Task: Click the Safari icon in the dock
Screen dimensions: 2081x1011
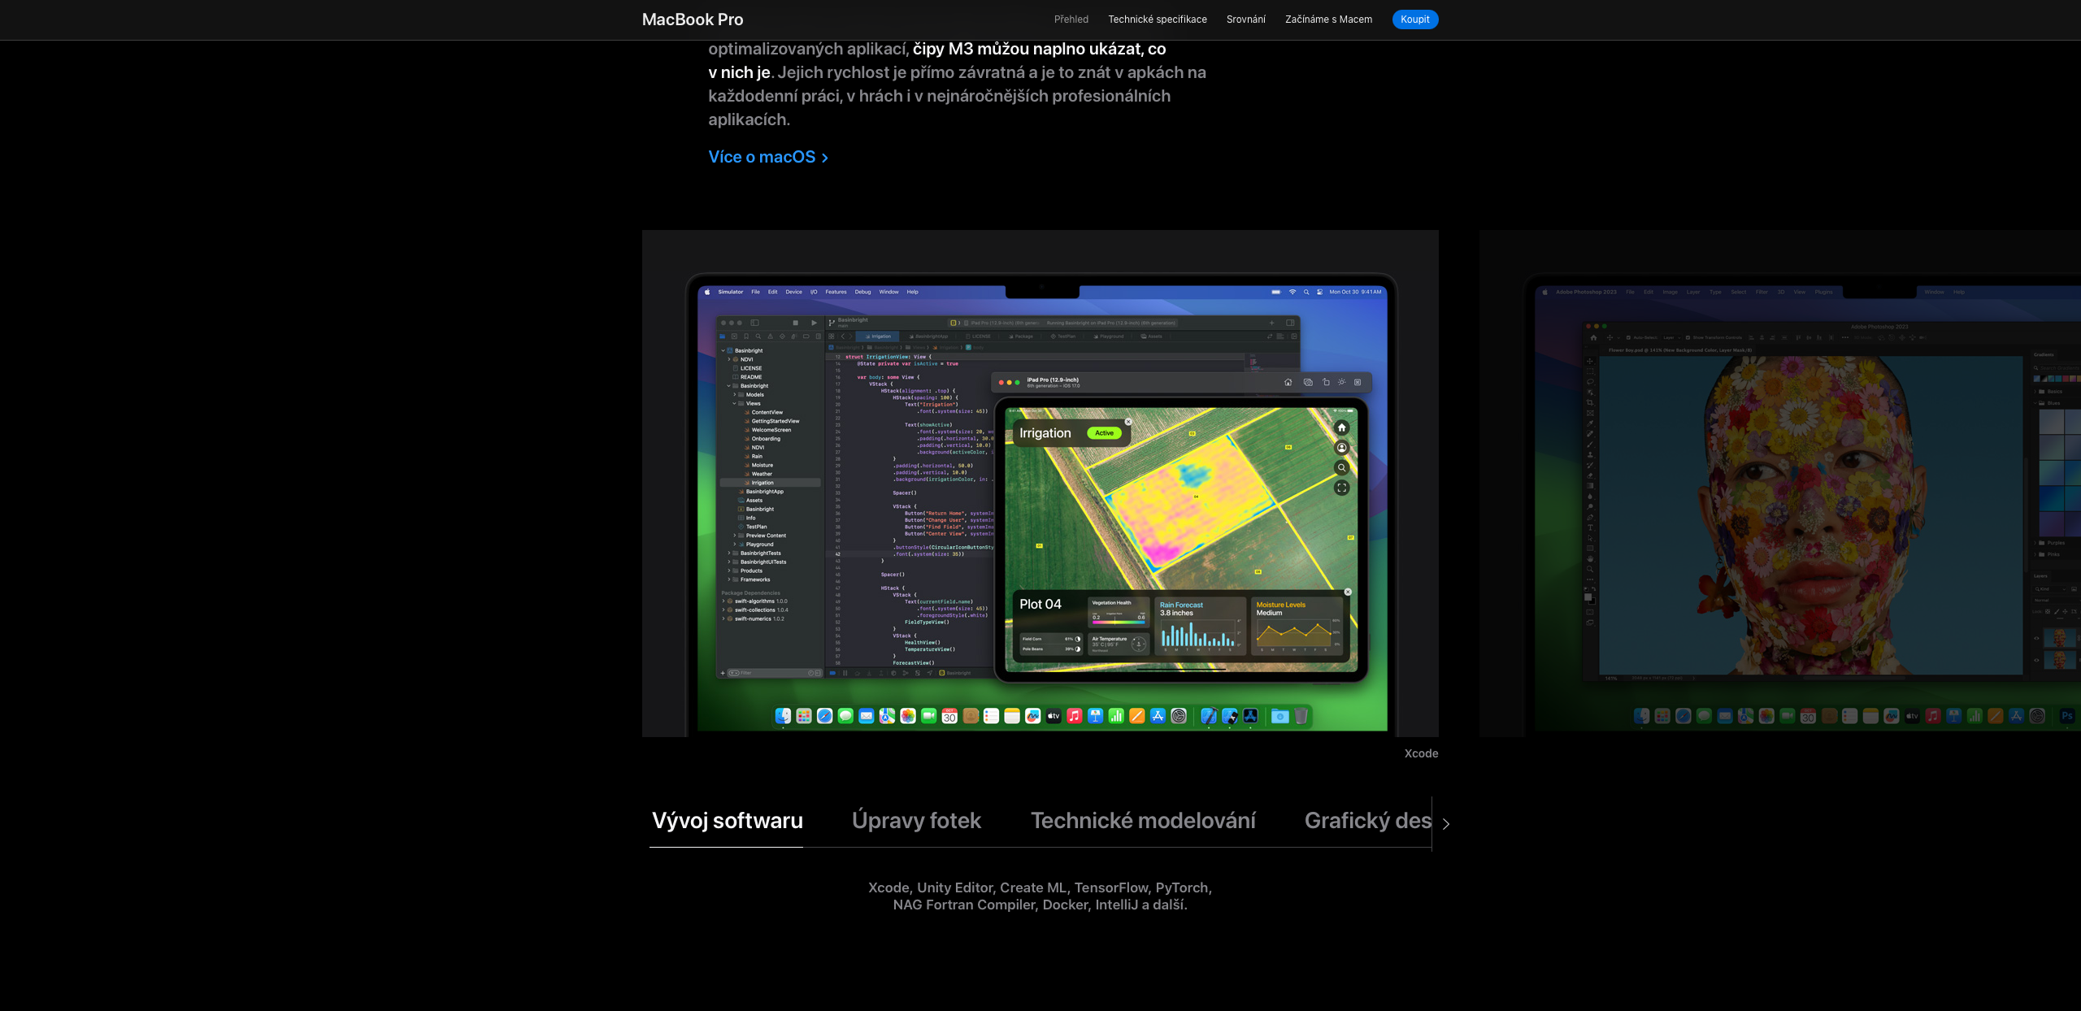Action: (x=824, y=716)
